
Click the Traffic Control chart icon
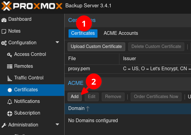(9, 78)
